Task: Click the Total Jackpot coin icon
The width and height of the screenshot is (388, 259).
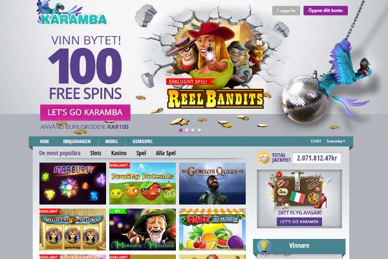Action: [x=263, y=158]
